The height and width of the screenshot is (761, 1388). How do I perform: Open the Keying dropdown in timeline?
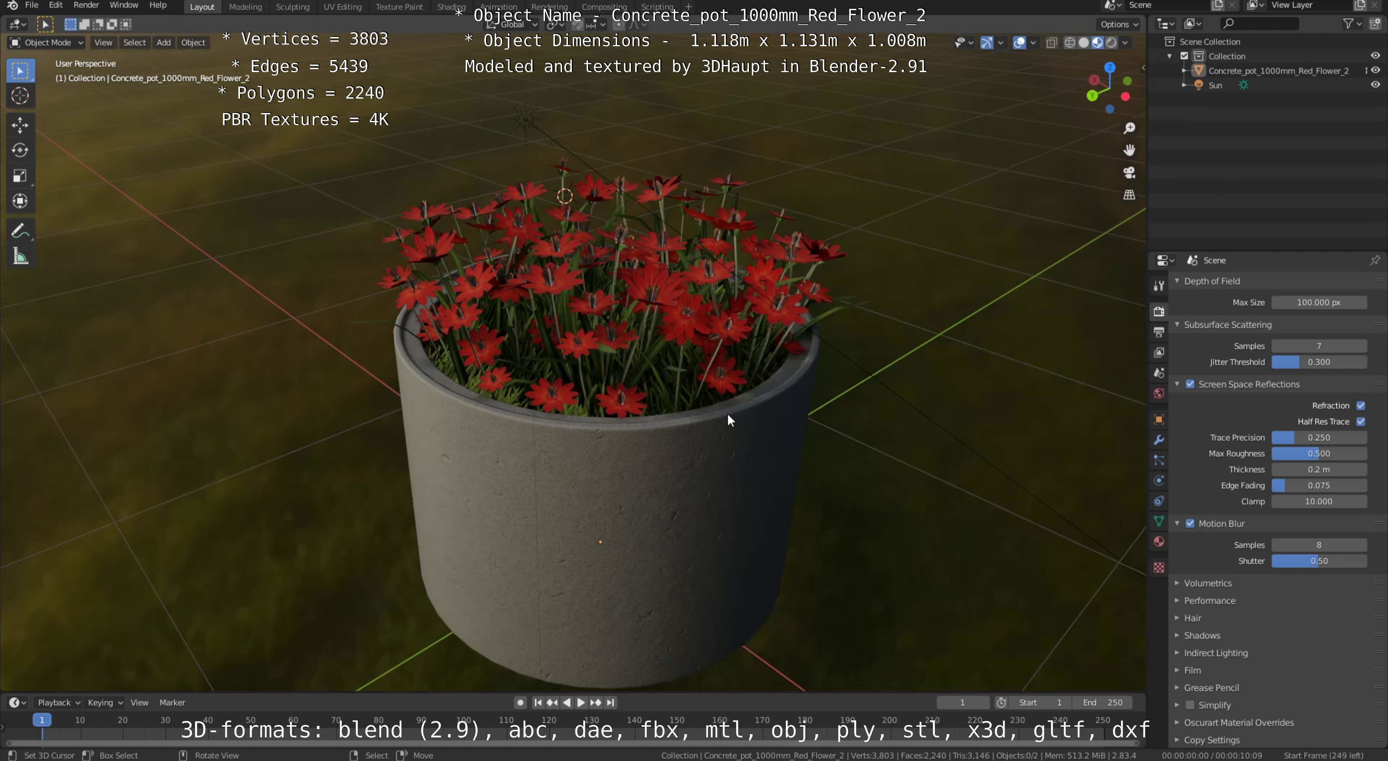tap(105, 702)
